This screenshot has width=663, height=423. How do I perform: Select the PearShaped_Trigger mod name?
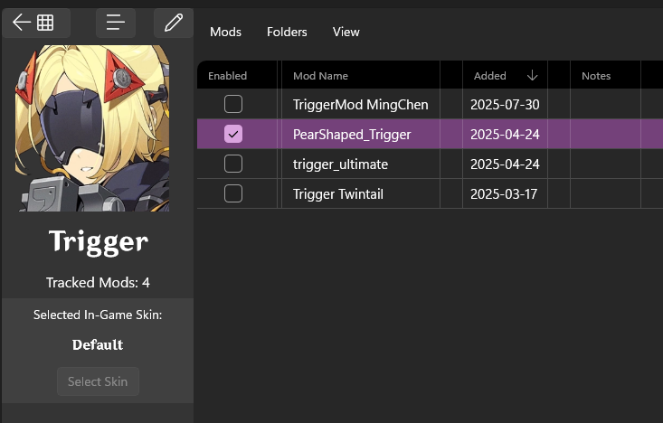(x=352, y=135)
